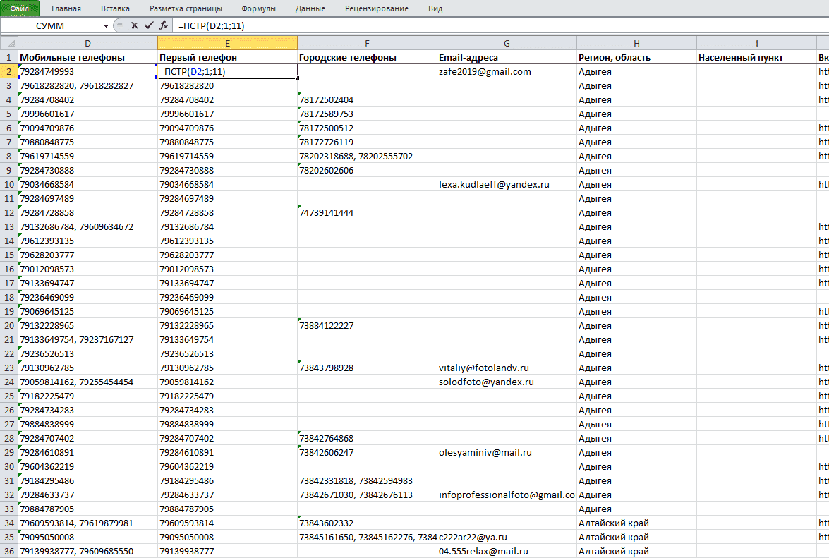Open the Файл tab

[20, 8]
